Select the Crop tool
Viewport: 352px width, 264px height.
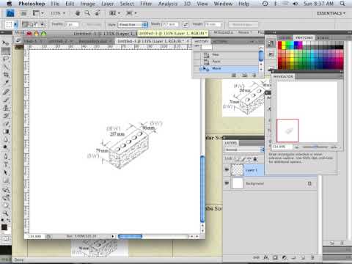[5, 75]
